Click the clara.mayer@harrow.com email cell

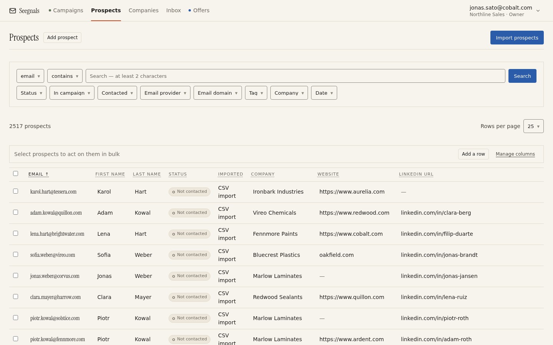point(56,297)
